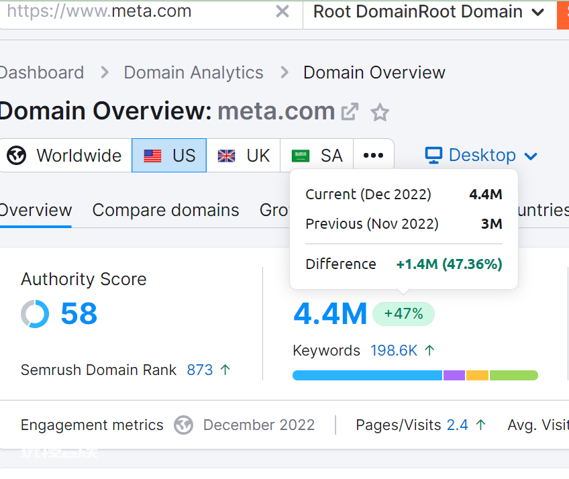Open Keywords count 198.6K

(x=394, y=351)
